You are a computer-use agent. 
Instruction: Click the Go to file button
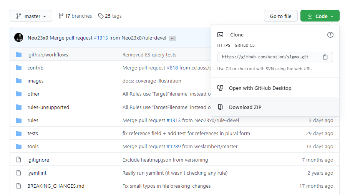(280, 16)
